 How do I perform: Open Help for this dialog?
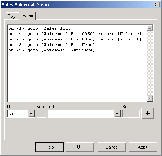(x=49, y=147)
